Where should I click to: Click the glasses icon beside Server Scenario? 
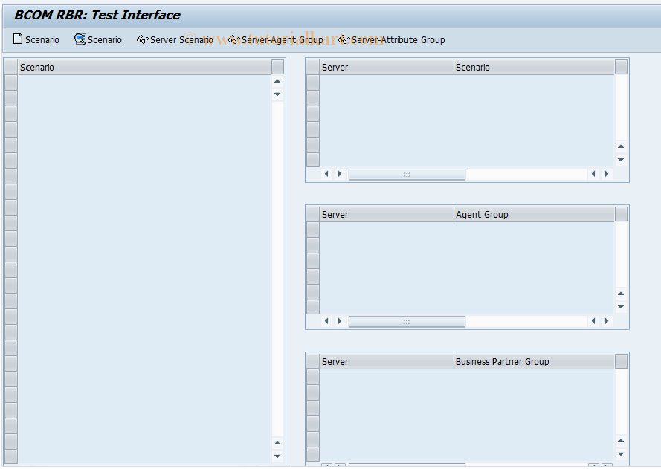point(143,39)
